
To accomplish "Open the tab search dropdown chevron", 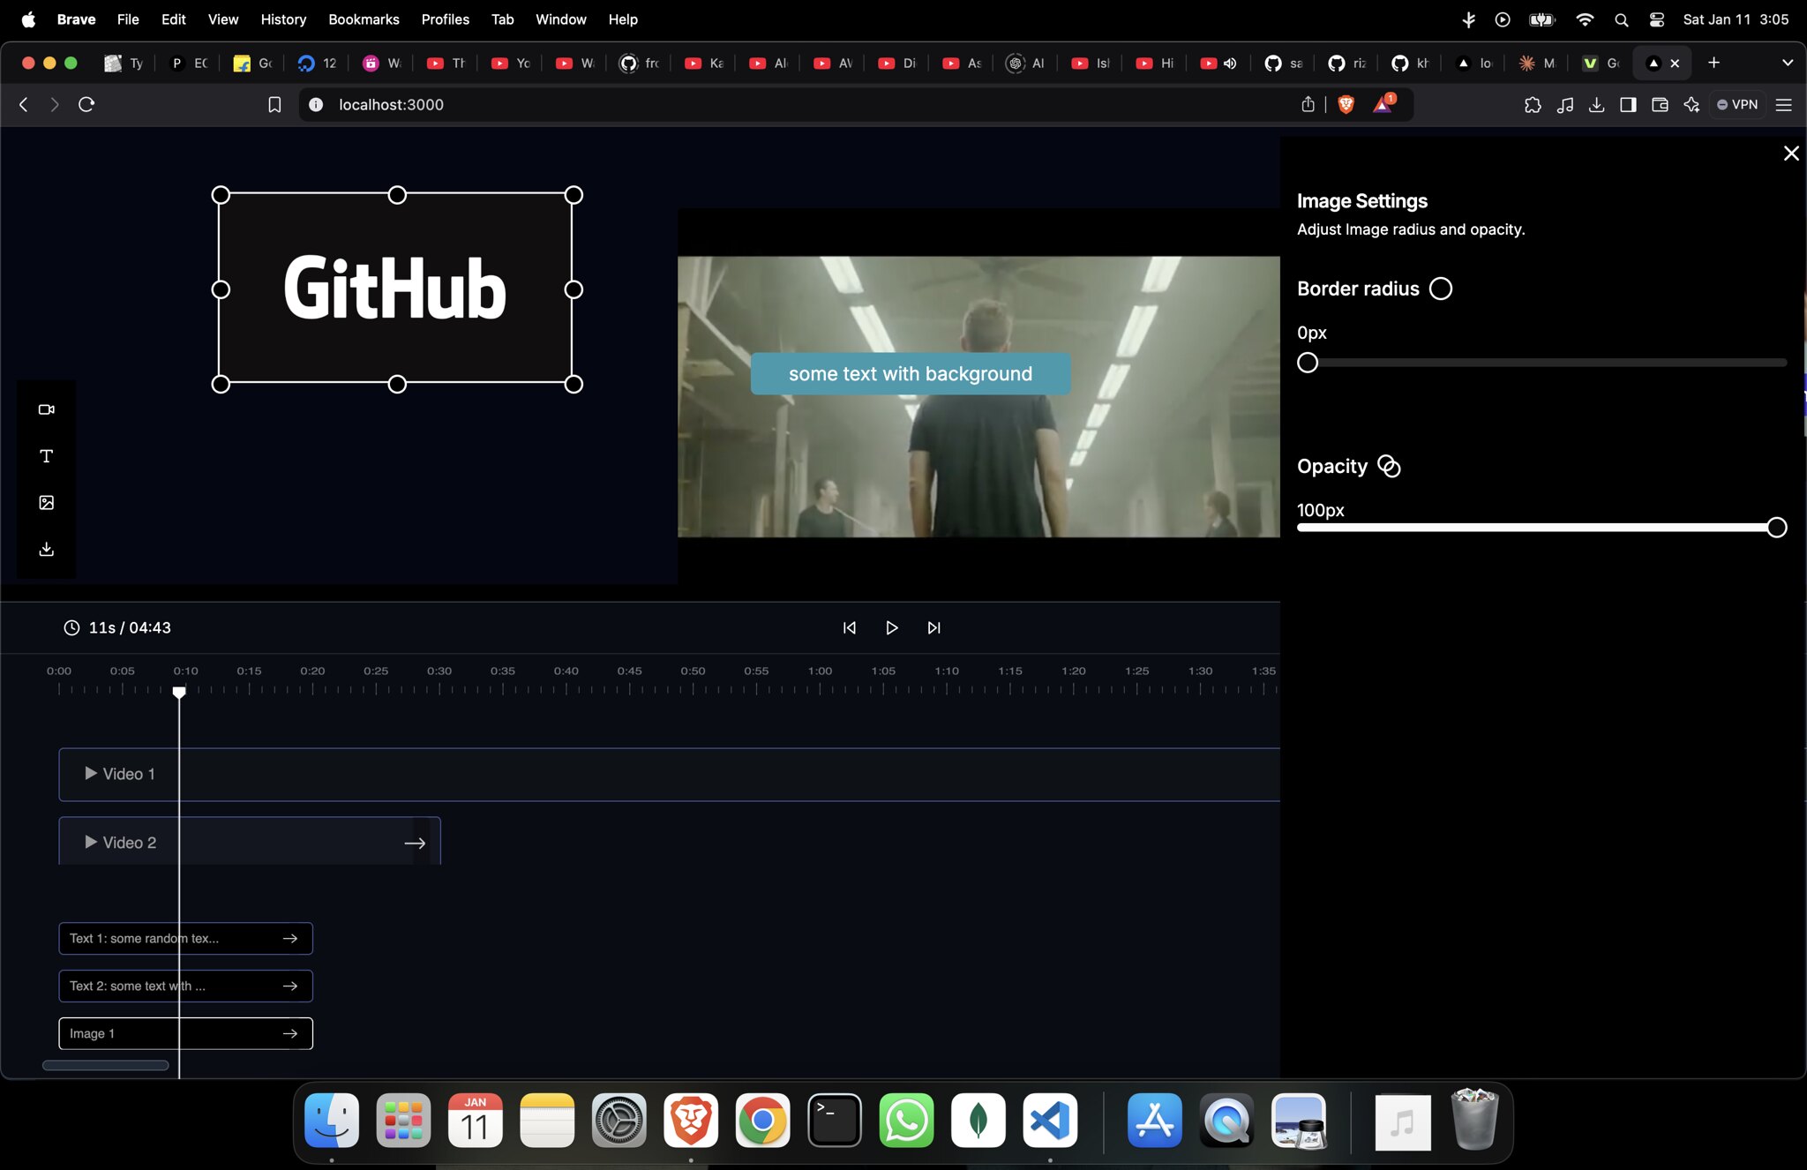I will coord(1788,63).
